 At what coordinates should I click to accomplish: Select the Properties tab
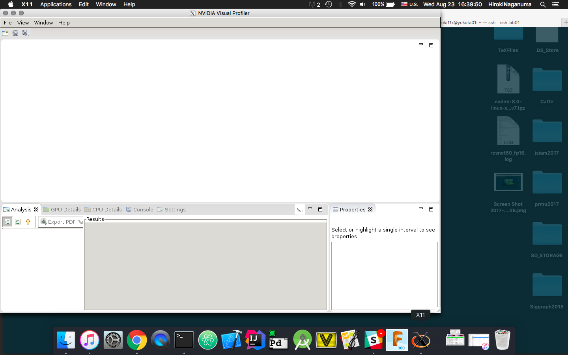coord(353,209)
